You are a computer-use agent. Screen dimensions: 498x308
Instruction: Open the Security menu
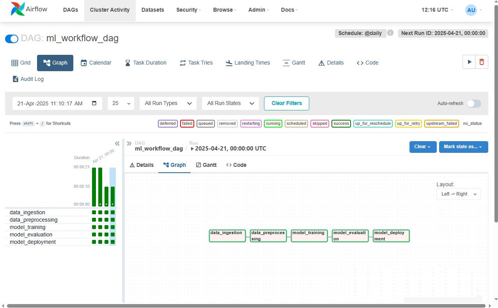click(x=188, y=10)
